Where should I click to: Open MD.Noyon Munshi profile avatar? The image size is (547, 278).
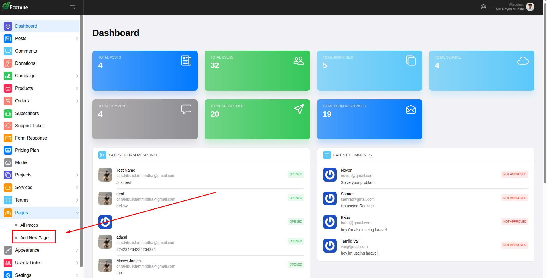click(530, 7)
